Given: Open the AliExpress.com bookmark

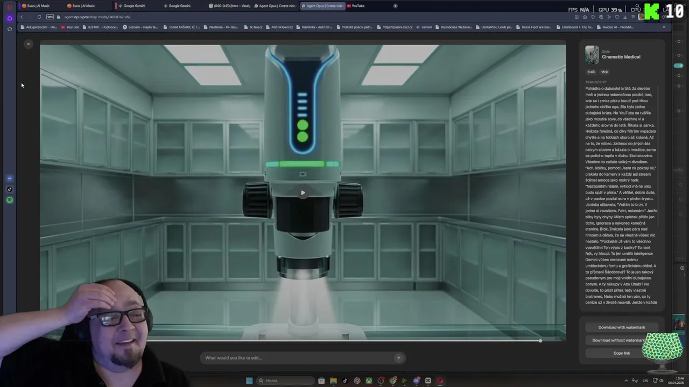Looking at the screenshot, I should [39, 27].
